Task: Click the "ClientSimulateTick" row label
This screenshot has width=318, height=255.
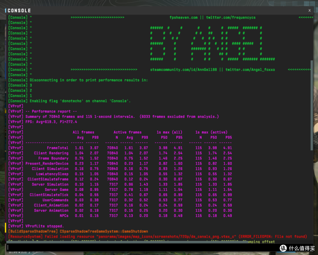Action: 49,195
